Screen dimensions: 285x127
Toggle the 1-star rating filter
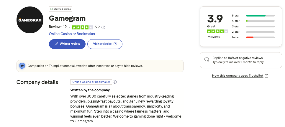(x=253, y=37)
